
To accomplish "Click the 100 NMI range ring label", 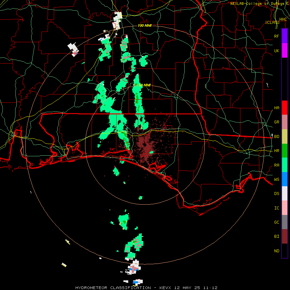I will [x=145, y=25].
